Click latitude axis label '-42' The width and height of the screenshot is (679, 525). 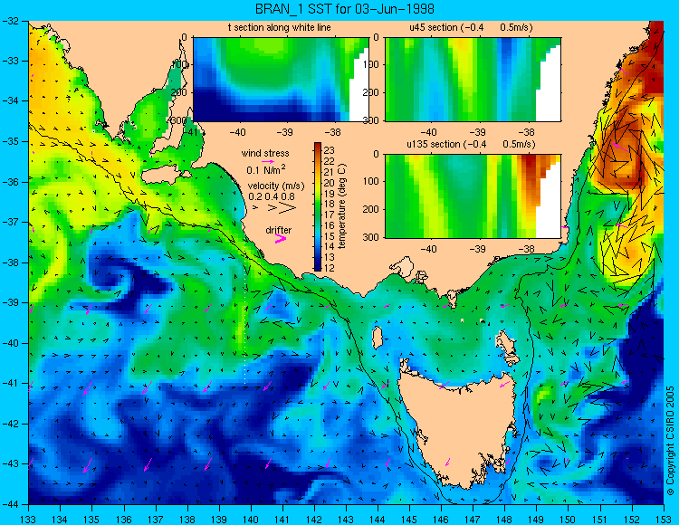(10, 424)
